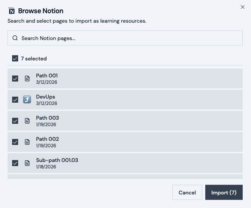The image size is (251, 208).
Task: Deselect the Sub-path 001.03 checkbox
Action: (x=15, y=163)
